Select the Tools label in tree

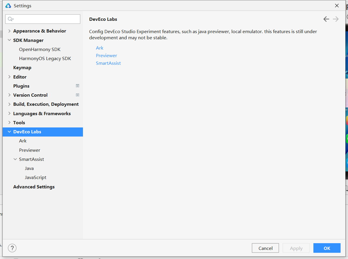point(19,123)
